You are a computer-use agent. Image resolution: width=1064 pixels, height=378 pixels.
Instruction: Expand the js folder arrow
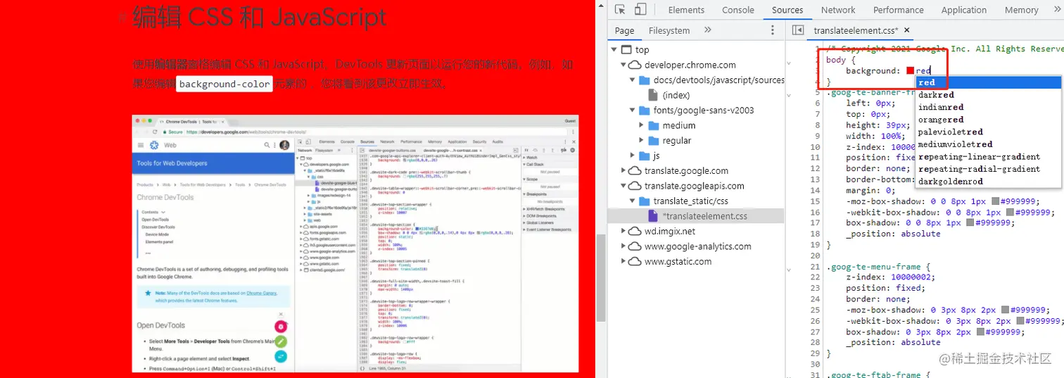[632, 156]
